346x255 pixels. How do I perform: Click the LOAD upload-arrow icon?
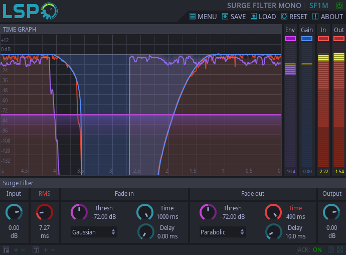(x=254, y=17)
